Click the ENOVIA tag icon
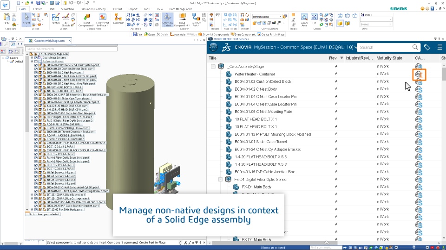This screenshot has width=446, height=250. tap(427, 47)
